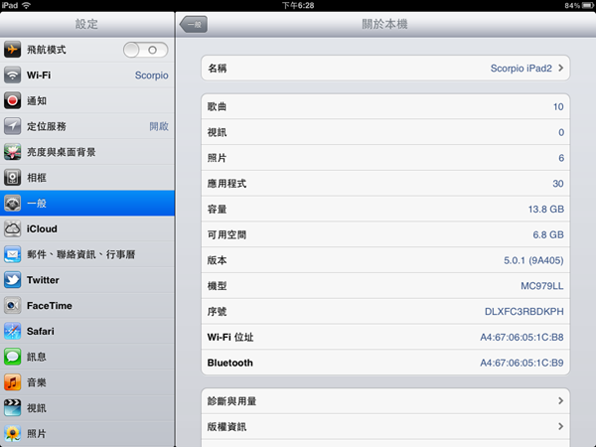Screen dimensions: 596x447
Task: Tap the Music note icon (音樂)
Action: pyautogui.click(x=12, y=382)
